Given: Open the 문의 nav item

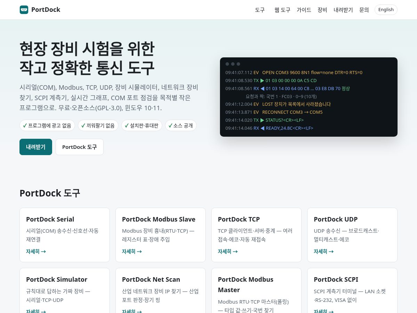Looking at the screenshot, I should coord(364,10).
